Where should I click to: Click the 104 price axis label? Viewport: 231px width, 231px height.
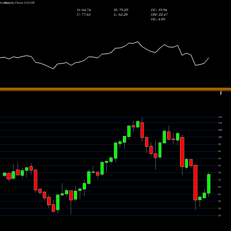[x=220, y=137]
